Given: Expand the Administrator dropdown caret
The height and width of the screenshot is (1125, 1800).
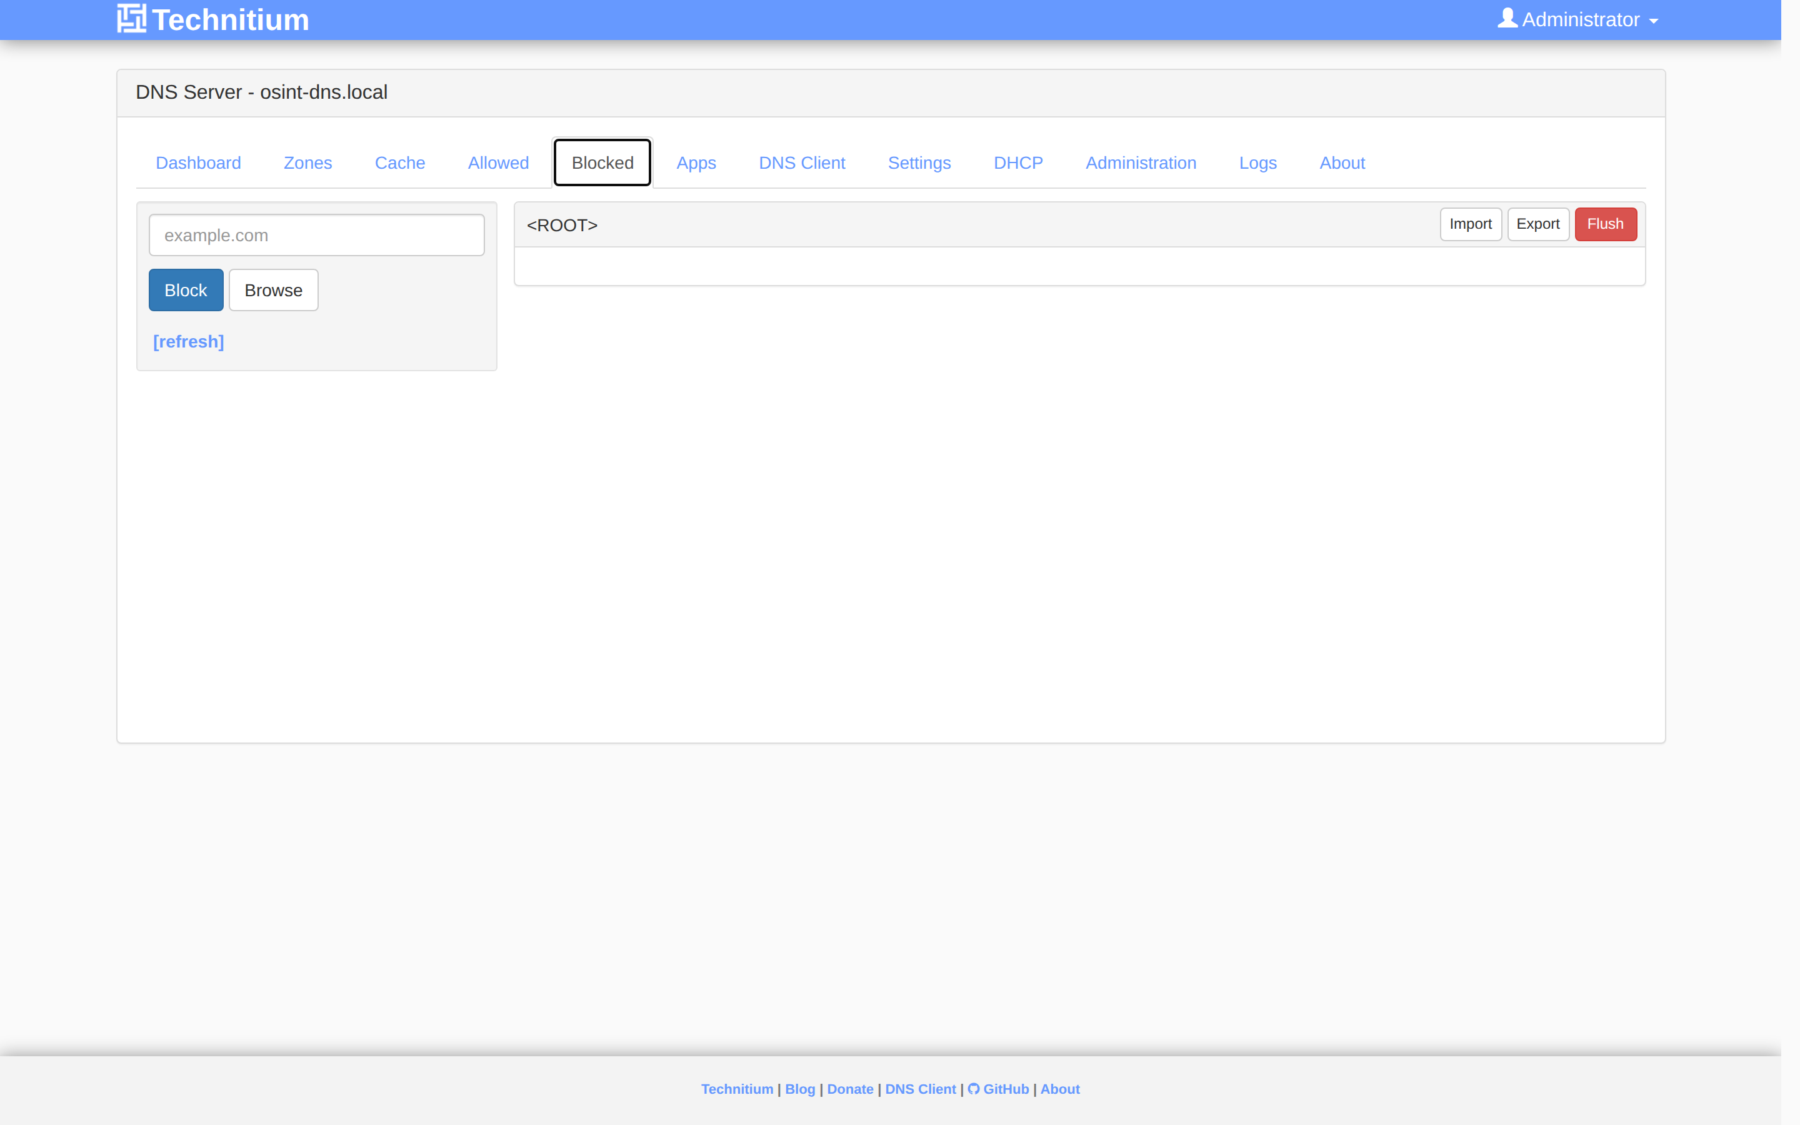Looking at the screenshot, I should (x=1654, y=21).
